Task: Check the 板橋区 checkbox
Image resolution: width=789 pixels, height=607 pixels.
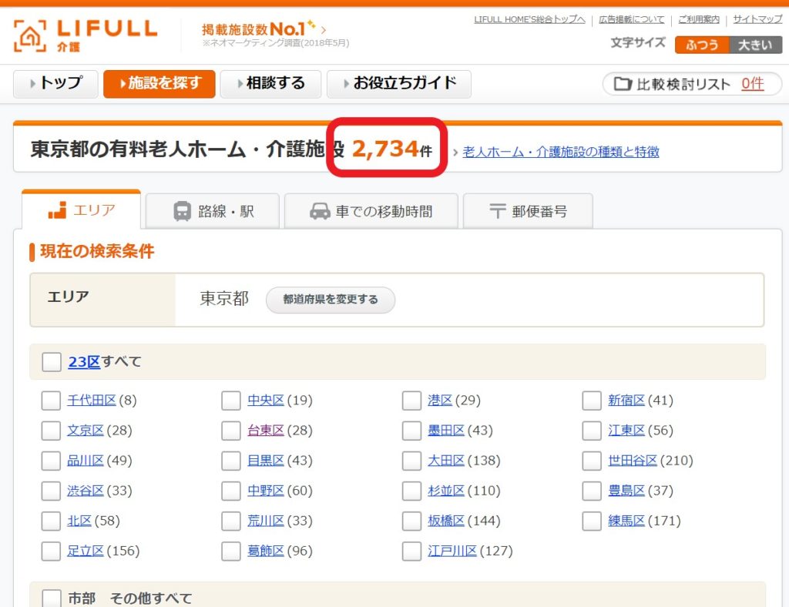Action: click(x=411, y=521)
